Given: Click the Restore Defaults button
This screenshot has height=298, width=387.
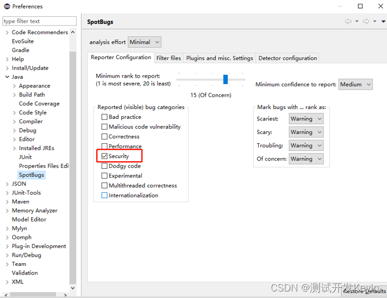Looking at the screenshot, I should (x=364, y=291).
